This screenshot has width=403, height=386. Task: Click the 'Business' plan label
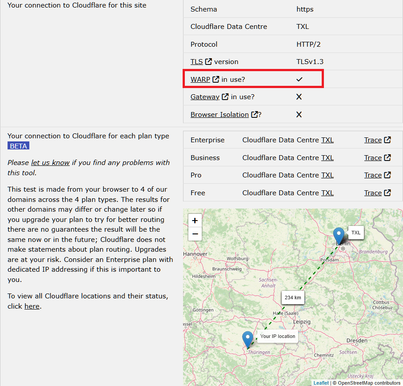tap(205, 158)
